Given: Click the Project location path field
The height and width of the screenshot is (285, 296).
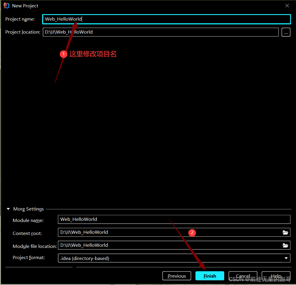Looking at the screenshot, I should (161, 32).
